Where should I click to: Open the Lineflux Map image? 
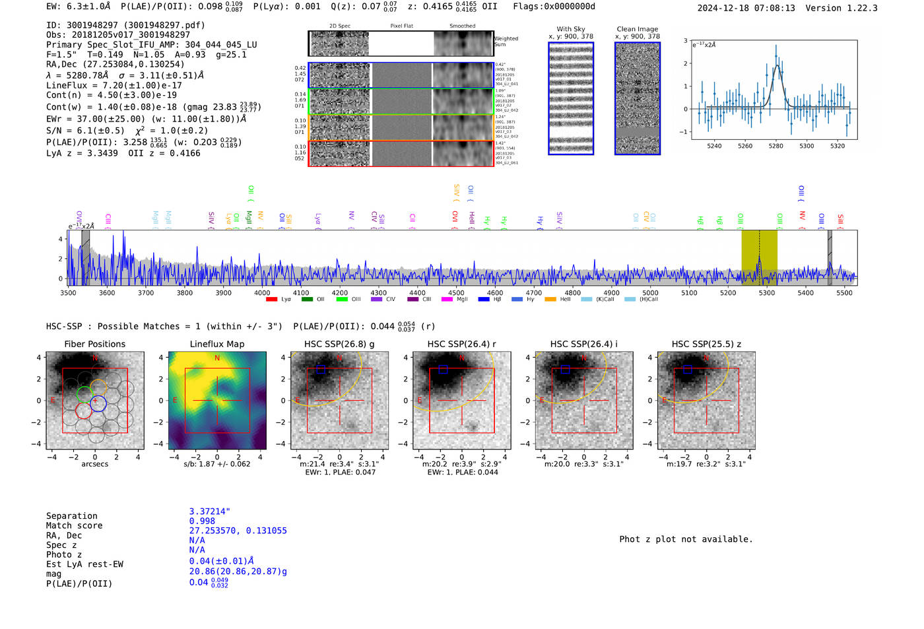pos(217,401)
